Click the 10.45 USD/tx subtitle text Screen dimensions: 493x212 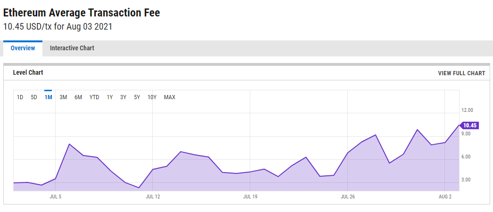click(58, 27)
